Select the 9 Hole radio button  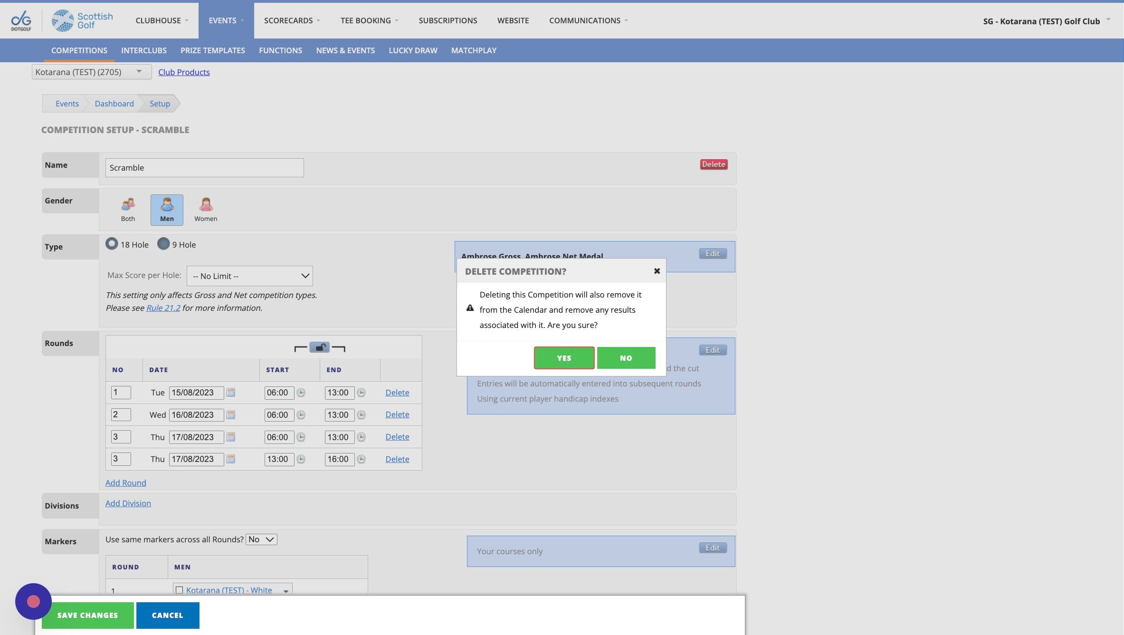[163, 244]
